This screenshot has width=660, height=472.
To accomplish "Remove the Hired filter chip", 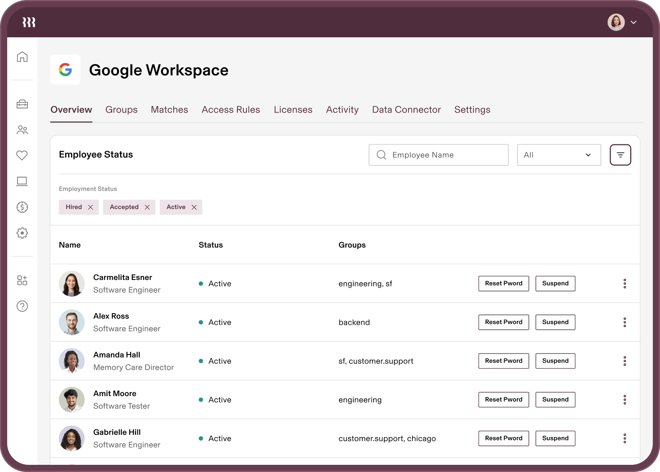I will click(90, 207).
